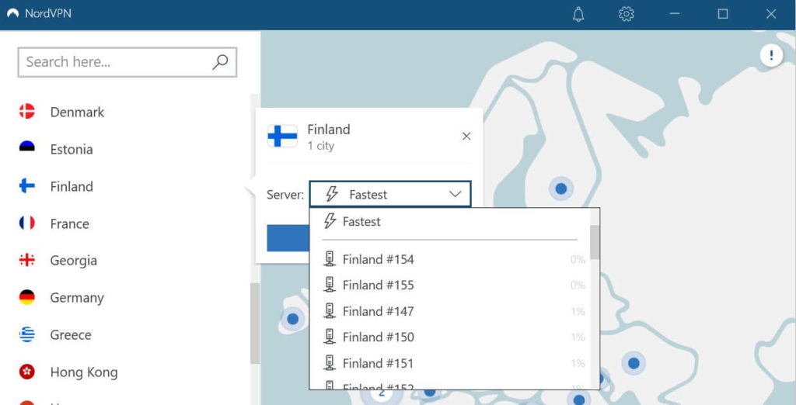Click the 0% load for Finland #154
The height and width of the screenshot is (405, 796).
click(578, 259)
